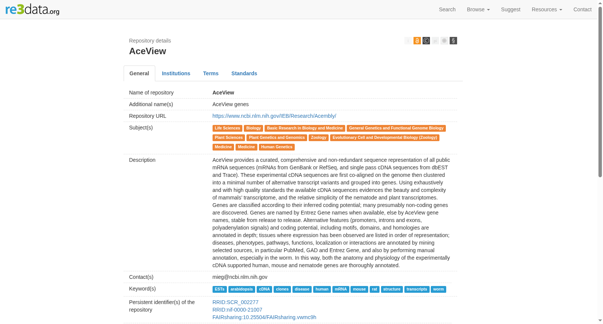
Task: Click the Human Genetics subject tag
Action: tap(277, 147)
